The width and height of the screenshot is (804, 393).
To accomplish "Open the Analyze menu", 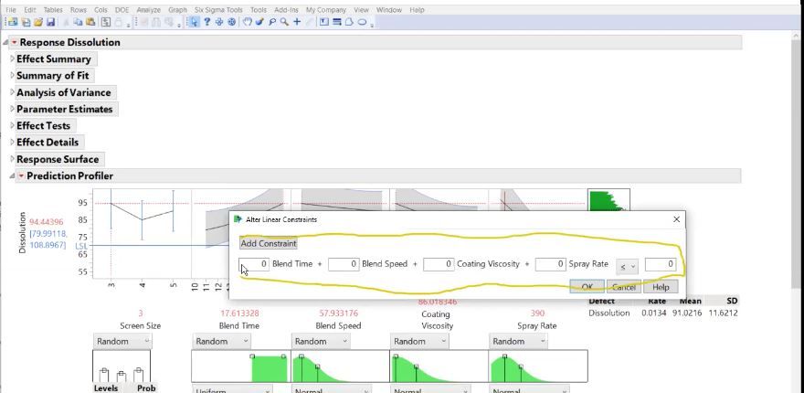I will [x=148, y=9].
